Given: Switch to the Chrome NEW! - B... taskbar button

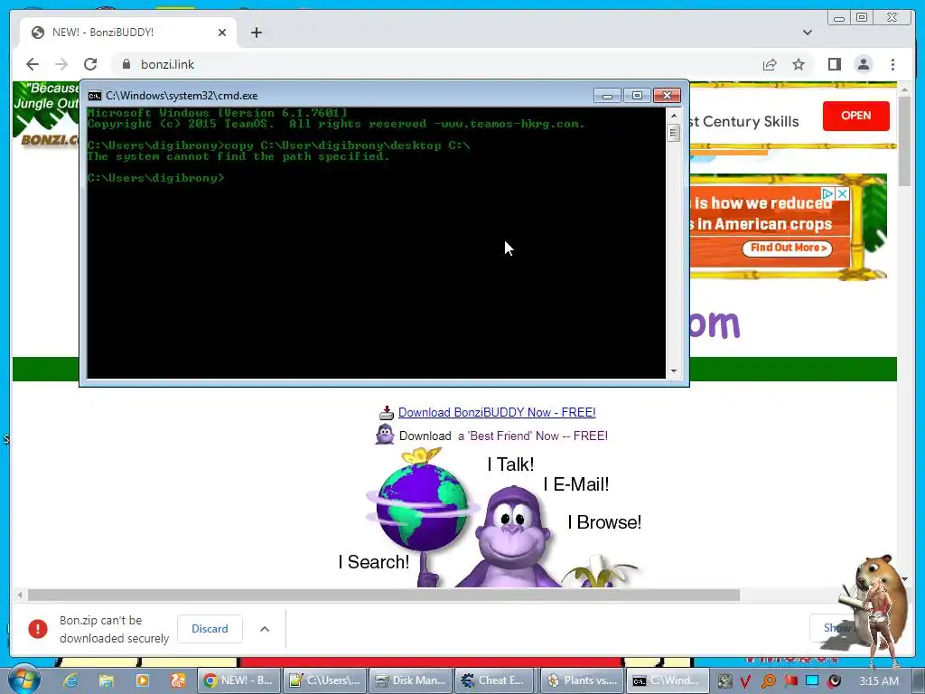Looking at the screenshot, I should coord(238,680).
